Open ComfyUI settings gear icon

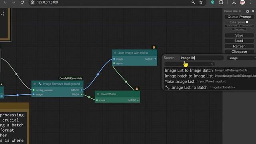point(248,11)
